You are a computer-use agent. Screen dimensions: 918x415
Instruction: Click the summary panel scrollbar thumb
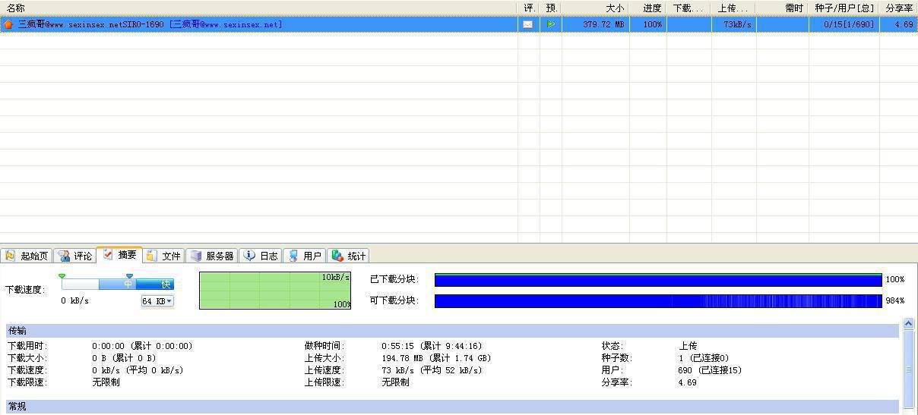[x=908, y=369]
